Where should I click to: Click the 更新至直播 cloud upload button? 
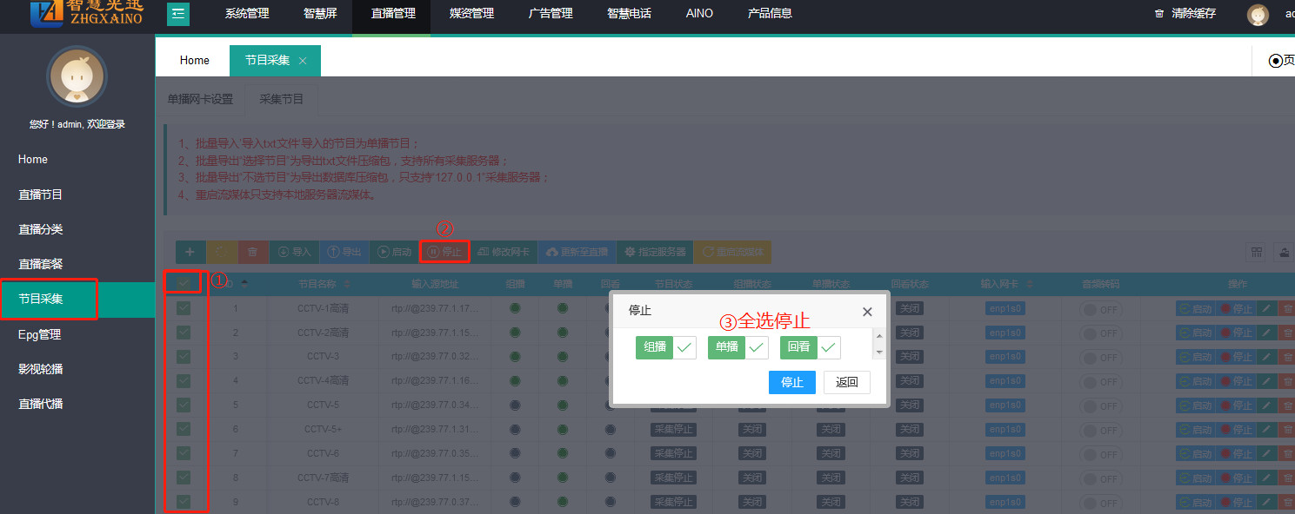pos(577,252)
